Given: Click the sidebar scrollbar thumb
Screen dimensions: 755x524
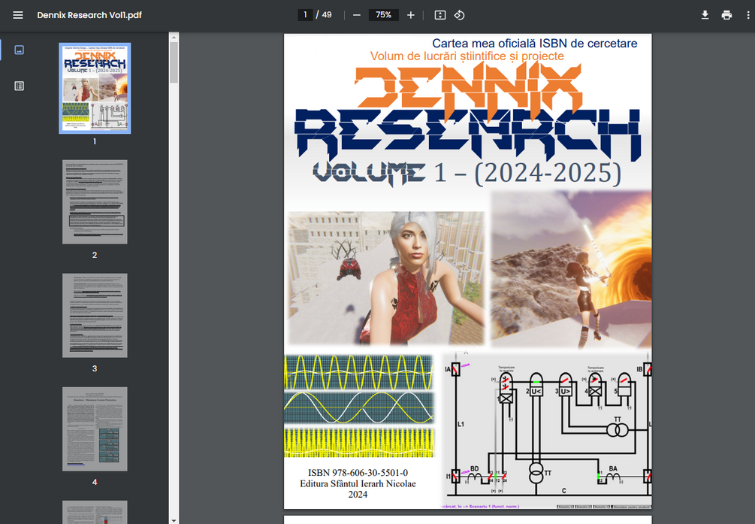Looking at the screenshot, I should tap(174, 62).
